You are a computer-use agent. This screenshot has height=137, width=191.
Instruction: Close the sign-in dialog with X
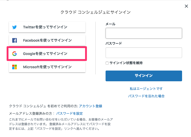pos(186,6)
